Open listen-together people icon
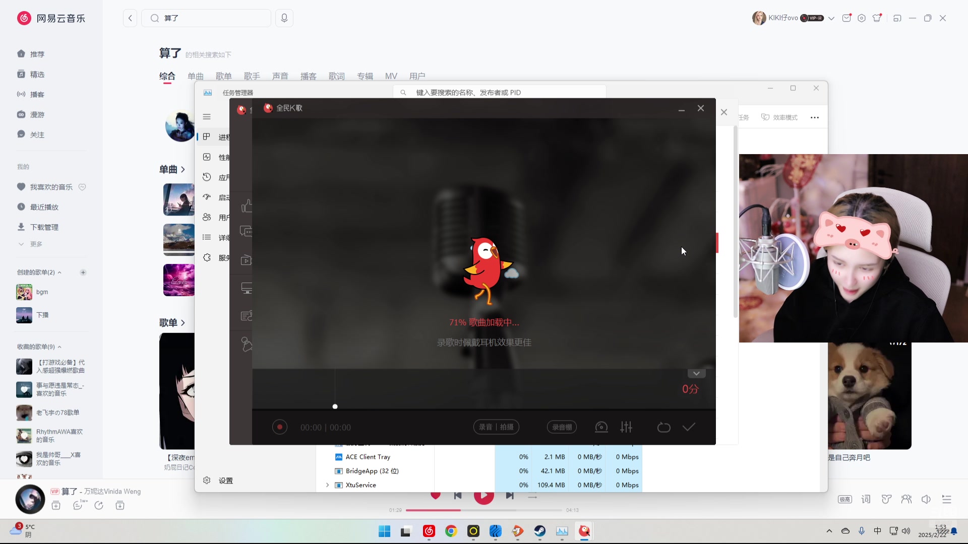Image resolution: width=968 pixels, height=544 pixels. (906, 499)
